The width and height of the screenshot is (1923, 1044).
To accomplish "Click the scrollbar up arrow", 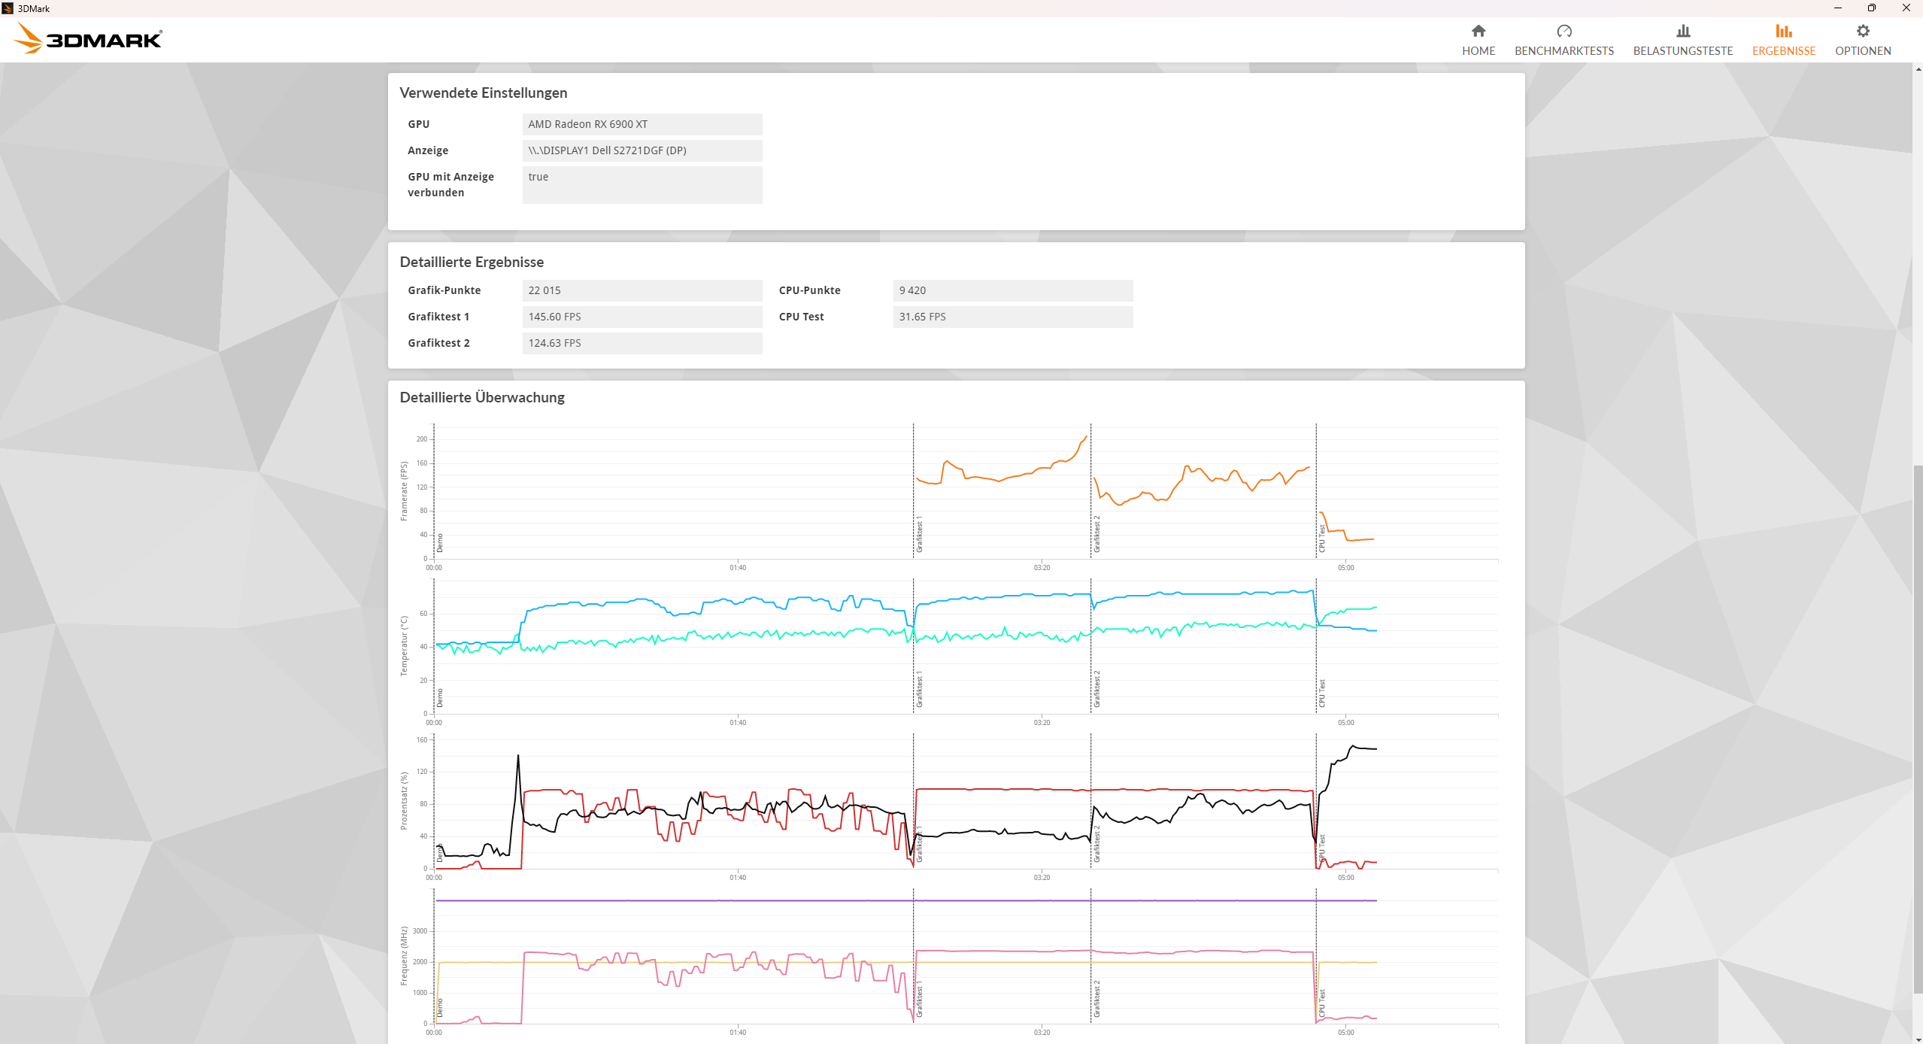I will coord(1917,69).
